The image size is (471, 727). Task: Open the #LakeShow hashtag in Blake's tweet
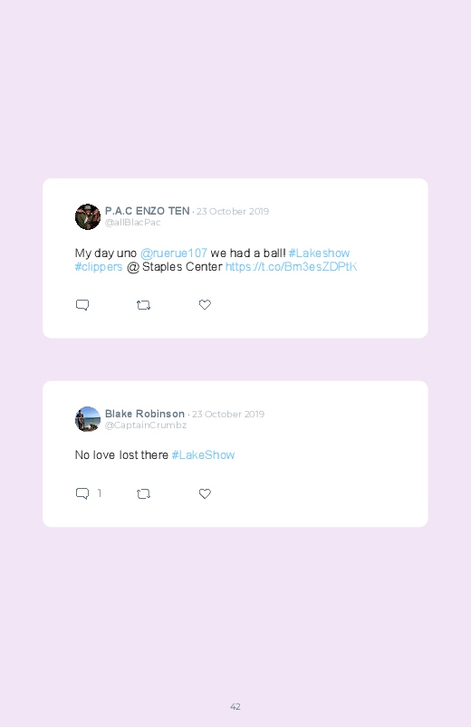click(x=203, y=455)
